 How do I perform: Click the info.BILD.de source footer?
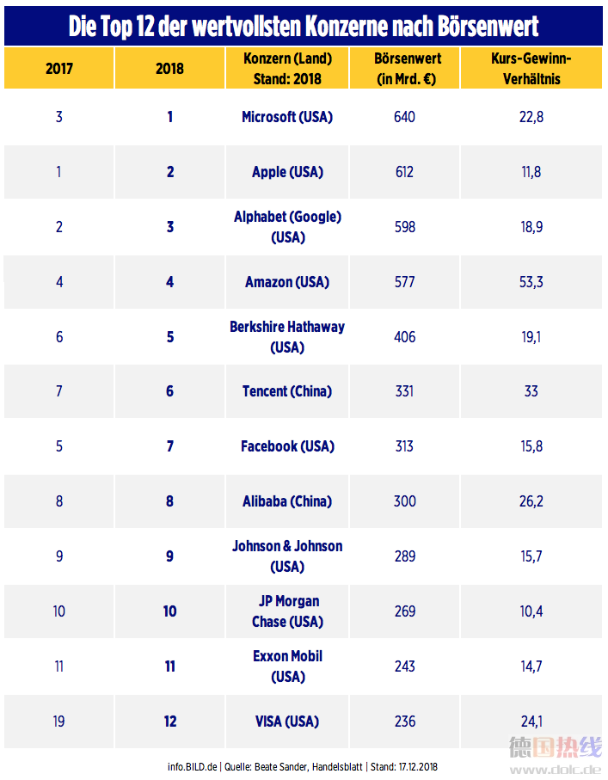[303, 766]
